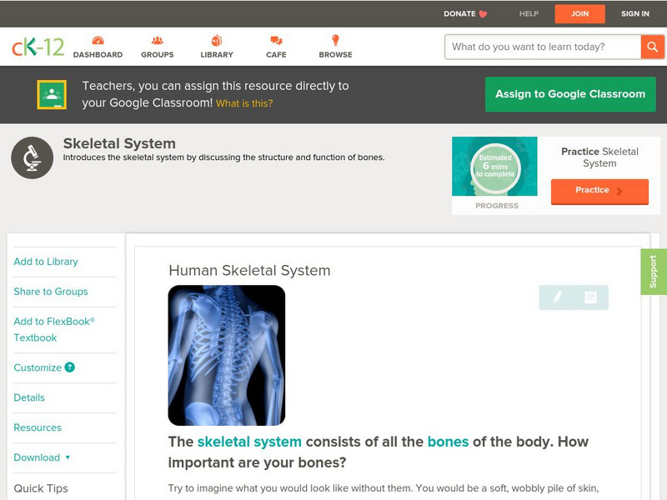This screenshot has height=500, width=667.
Task: Follow the 'bones' term link
Action: point(448,442)
